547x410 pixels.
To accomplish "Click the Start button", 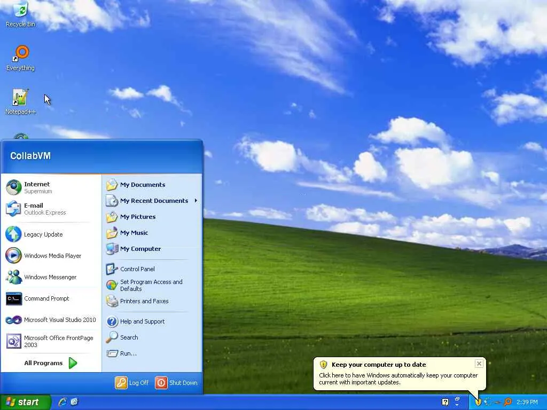I will pyautogui.click(x=25, y=402).
